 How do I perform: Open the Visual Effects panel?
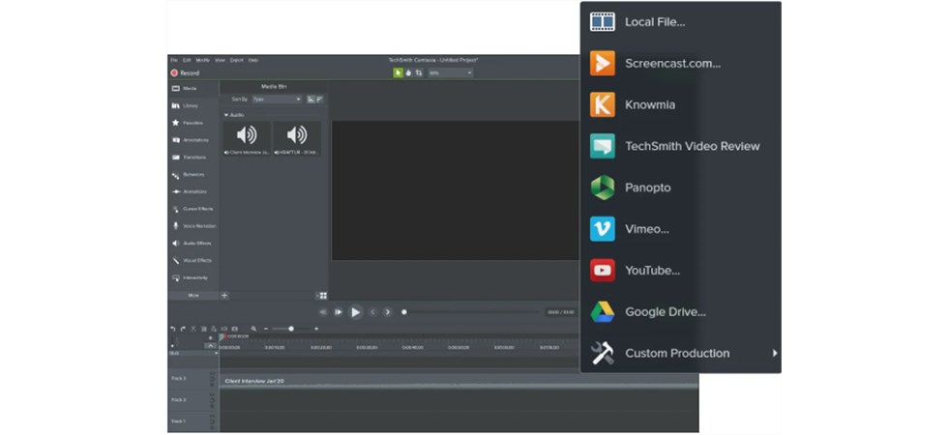193,260
